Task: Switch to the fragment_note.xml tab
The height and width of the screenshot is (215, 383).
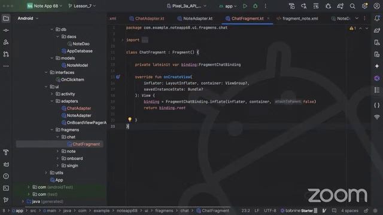Action: [x=297, y=19]
